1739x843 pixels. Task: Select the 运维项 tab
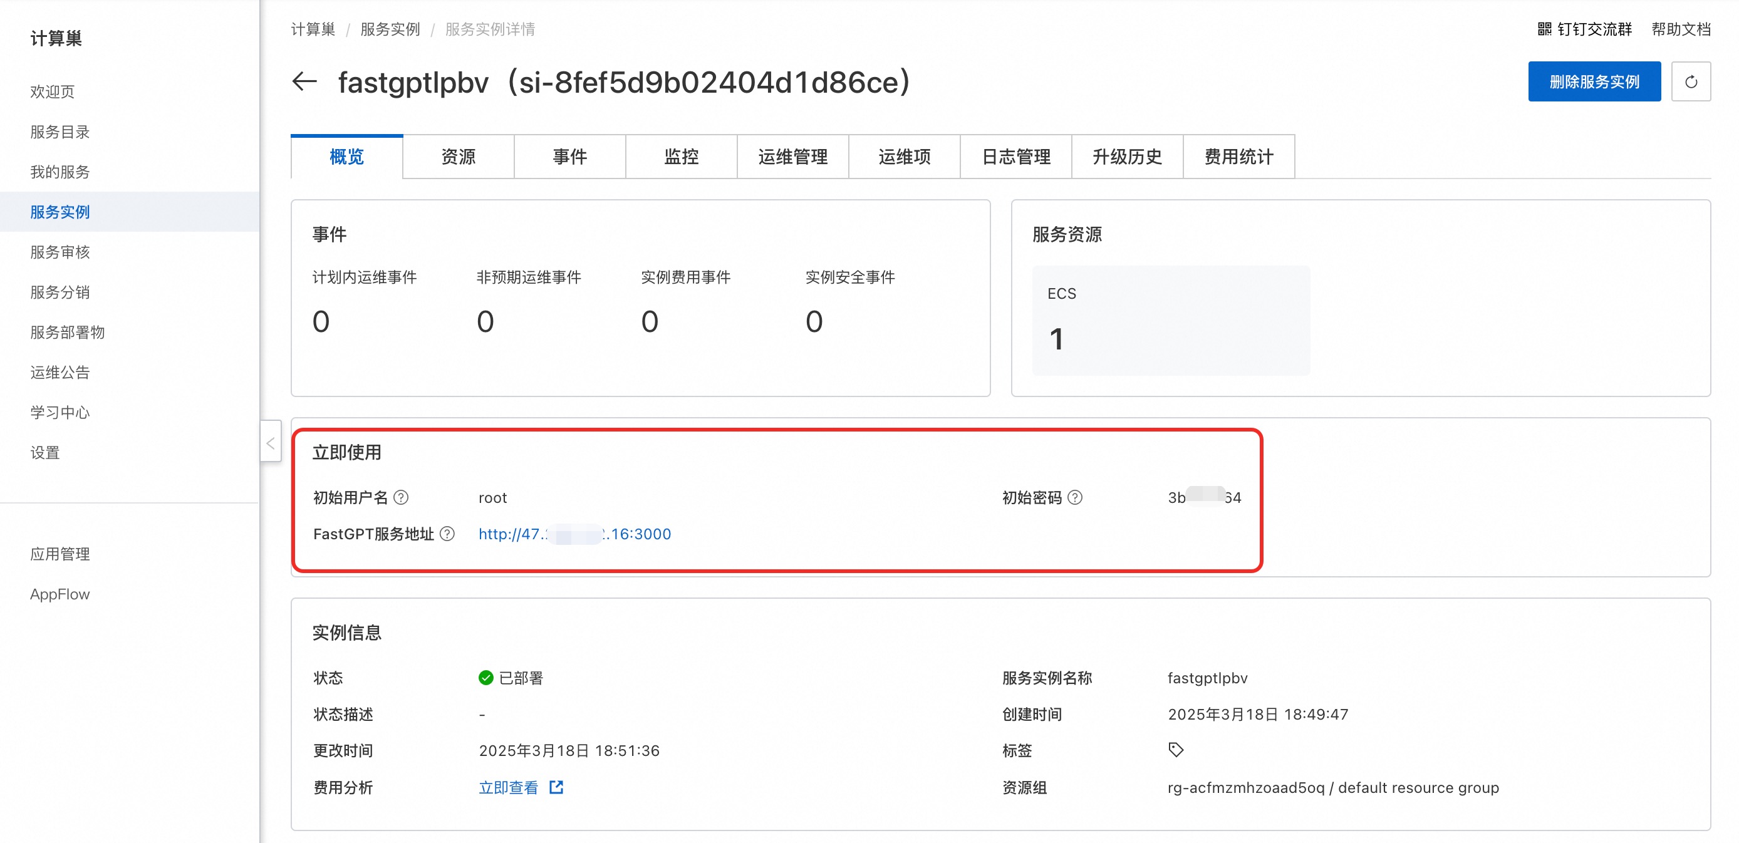pos(905,157)
